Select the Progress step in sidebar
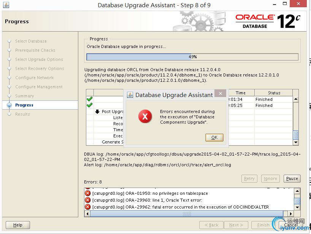Image resolution: width=311 pixels, height=234 pixels. coord(24,105)
